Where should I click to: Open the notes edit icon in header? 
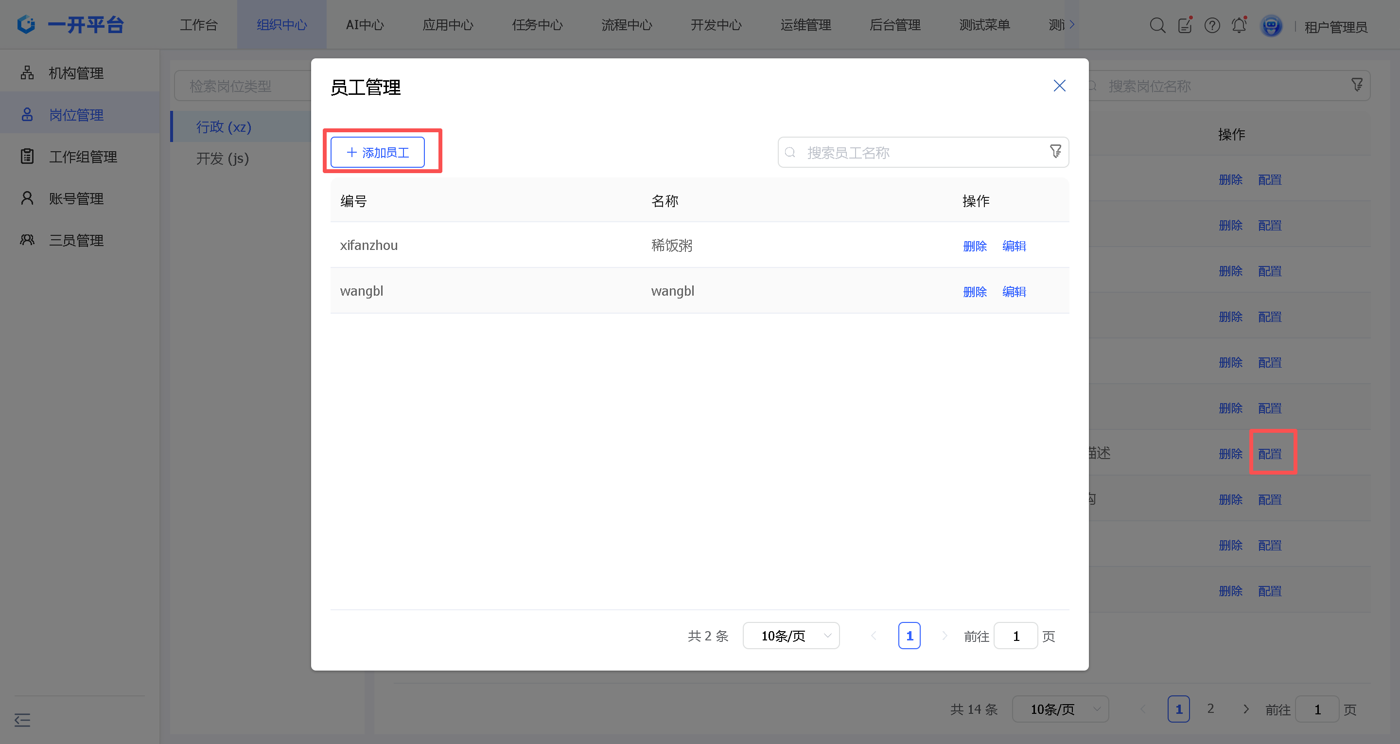[1184, 25]
